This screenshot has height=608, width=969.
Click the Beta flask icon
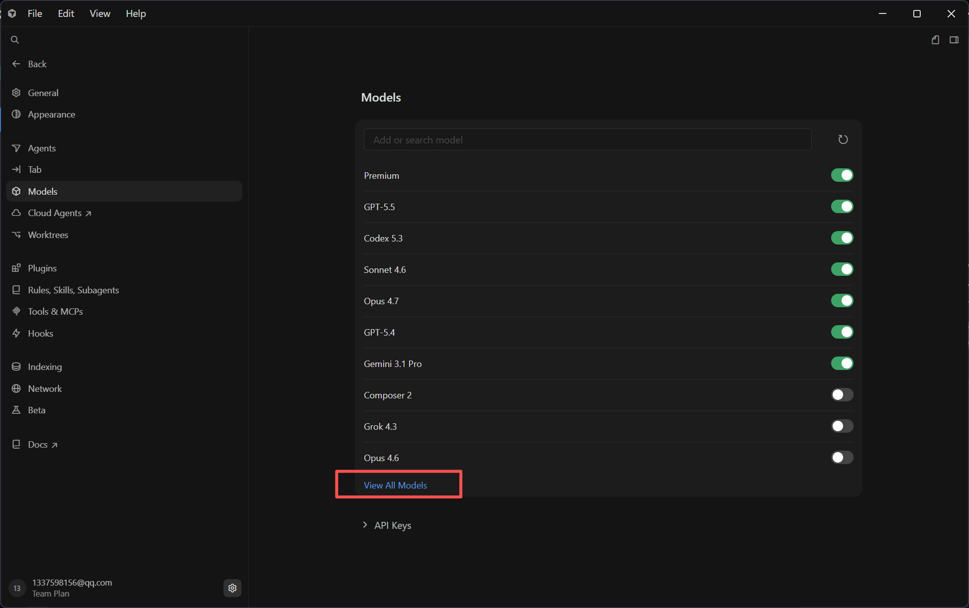coord(16,410)
